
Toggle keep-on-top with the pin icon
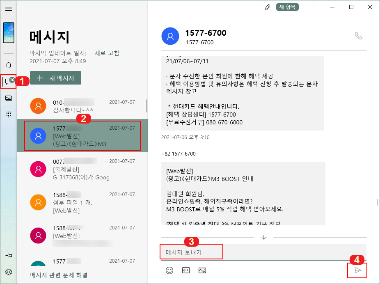coord(8,254)
